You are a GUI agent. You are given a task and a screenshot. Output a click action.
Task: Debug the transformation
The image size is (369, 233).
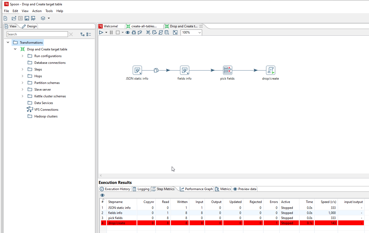pyautogui.click(x=134, y=32)
